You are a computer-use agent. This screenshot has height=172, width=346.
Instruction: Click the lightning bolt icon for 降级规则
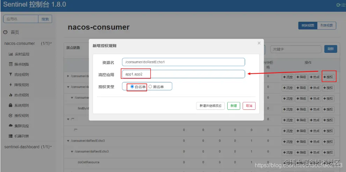[10, 85]
